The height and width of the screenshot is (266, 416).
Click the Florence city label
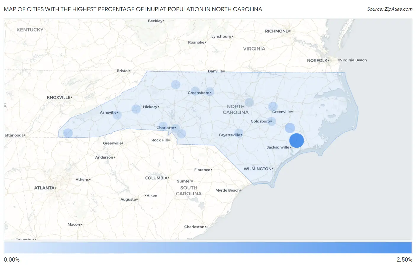point(202,170)
